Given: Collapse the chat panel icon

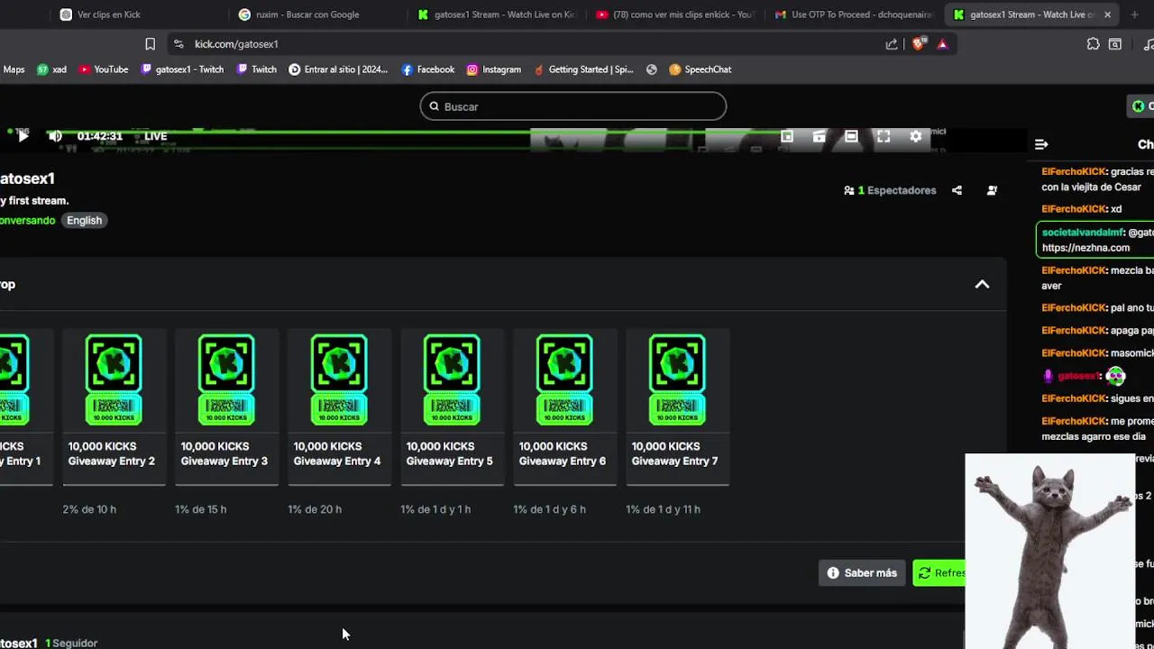Looking at the screenshot, I should point(1041,144).
